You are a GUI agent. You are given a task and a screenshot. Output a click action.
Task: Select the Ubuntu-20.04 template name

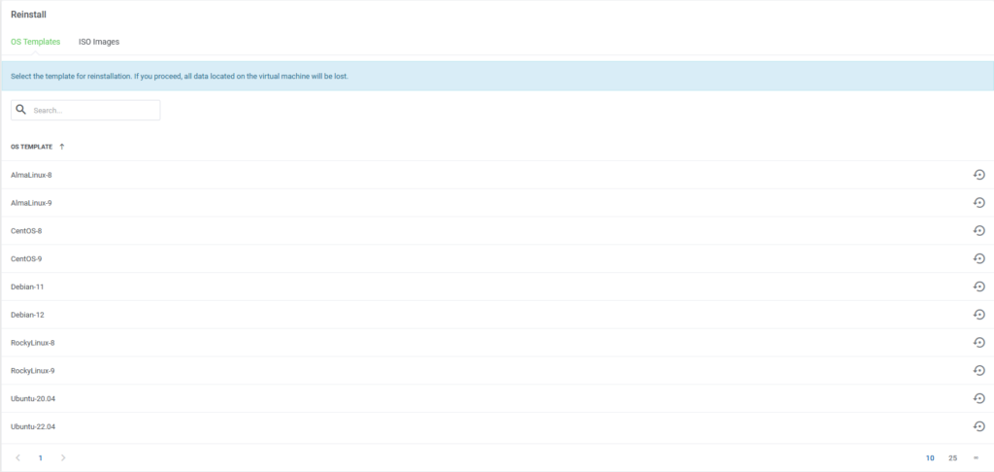click(33, 398)
